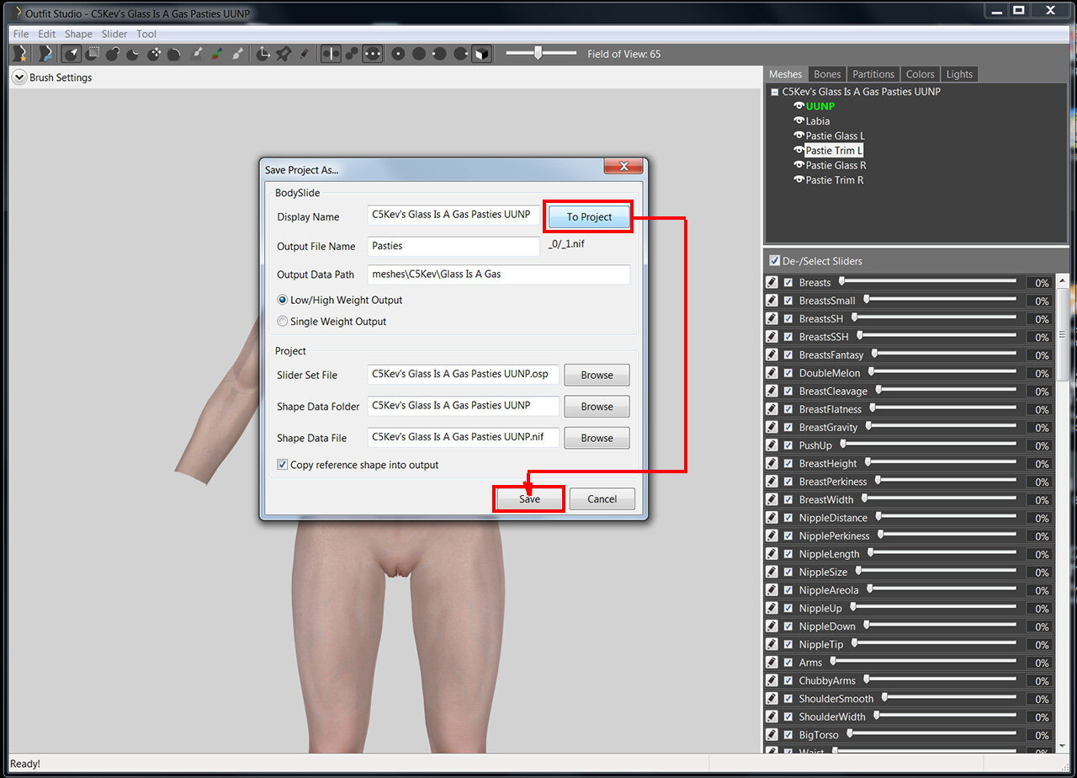Collapse the C5Kev's Glass Is A Gas tree
Screen dimensions: 1077x778
coord(775,92)
